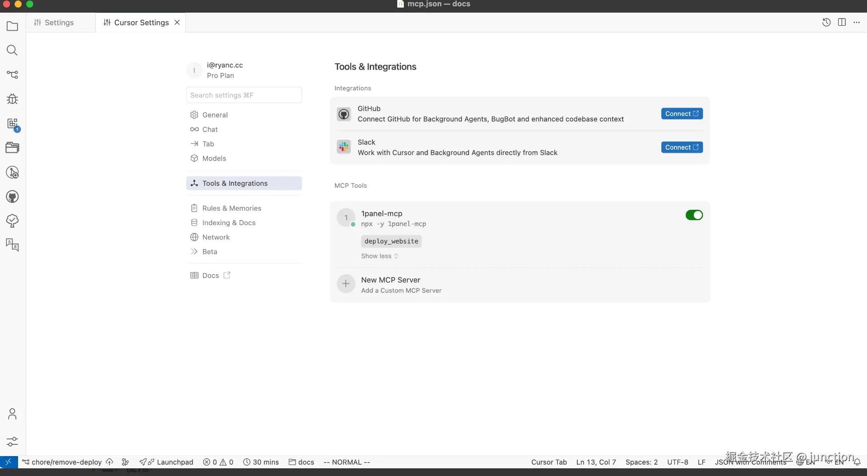Click the plus icon for New MCP Server
Viewport: 867px width, 476px height.
point(346,284)
